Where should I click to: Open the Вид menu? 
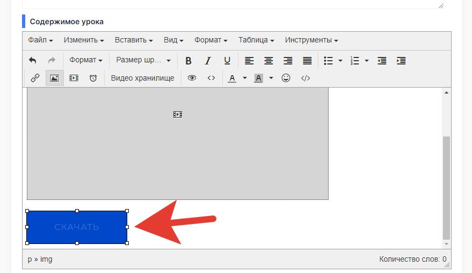click(173, 40)
